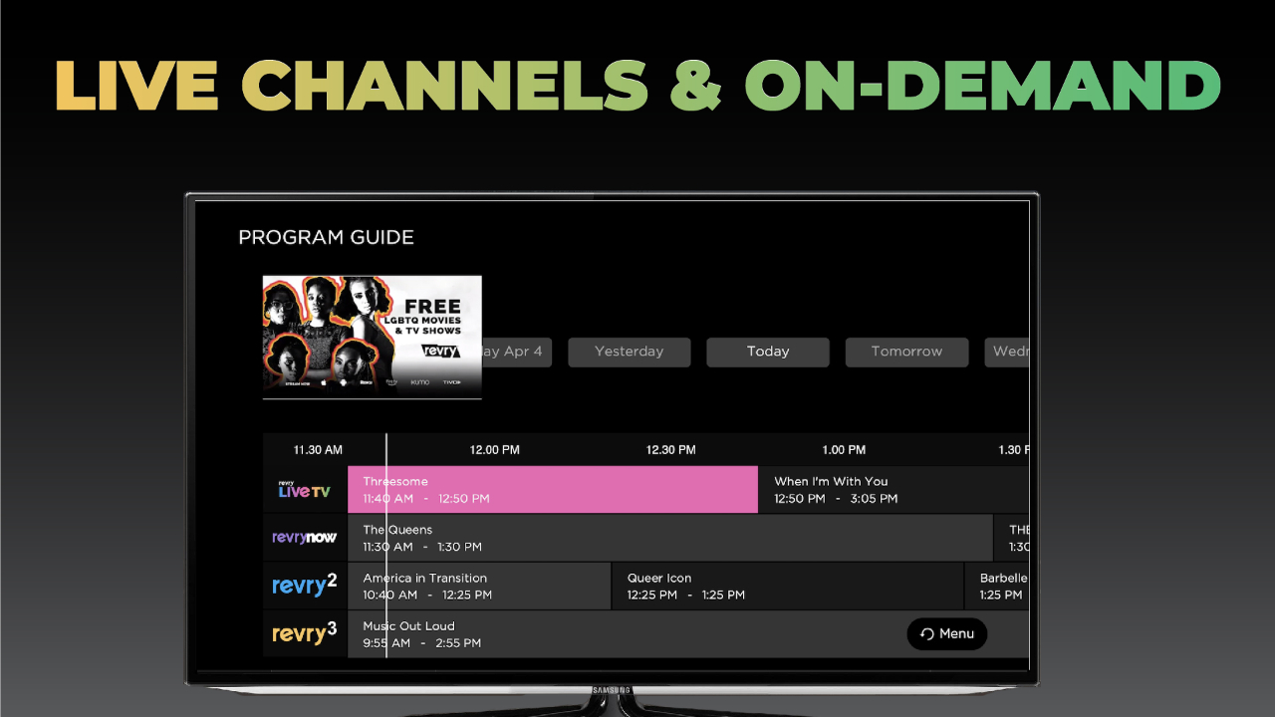Viewport: 1275px width, 717px height.
Task: Select the Today date tab
Action: click(x=767, y=352)
